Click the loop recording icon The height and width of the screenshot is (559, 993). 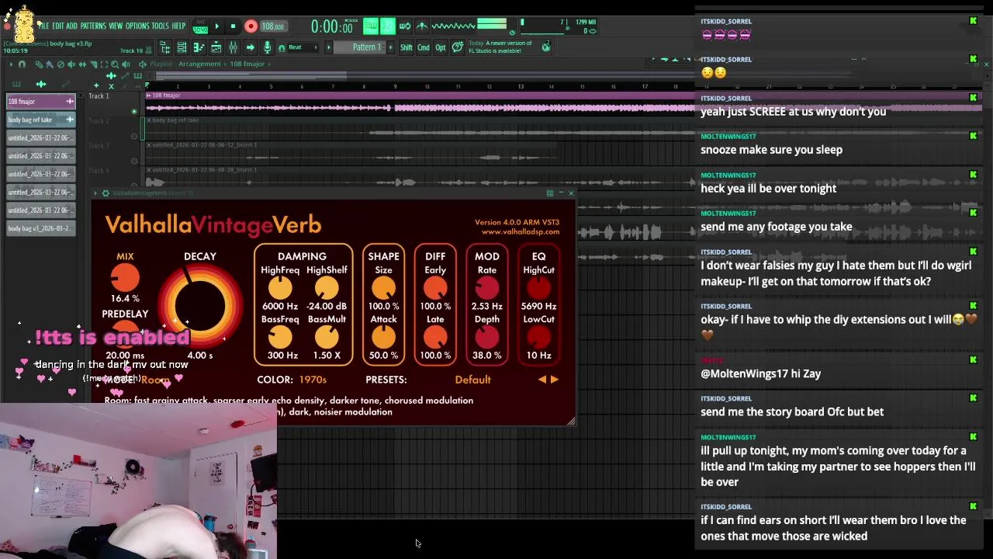405,26
